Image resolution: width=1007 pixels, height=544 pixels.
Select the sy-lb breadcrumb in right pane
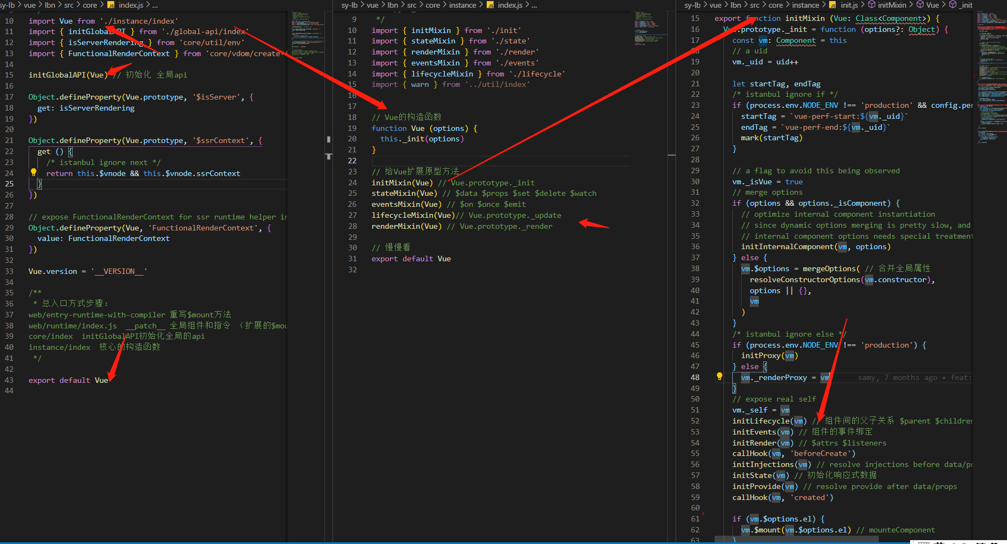692,5
